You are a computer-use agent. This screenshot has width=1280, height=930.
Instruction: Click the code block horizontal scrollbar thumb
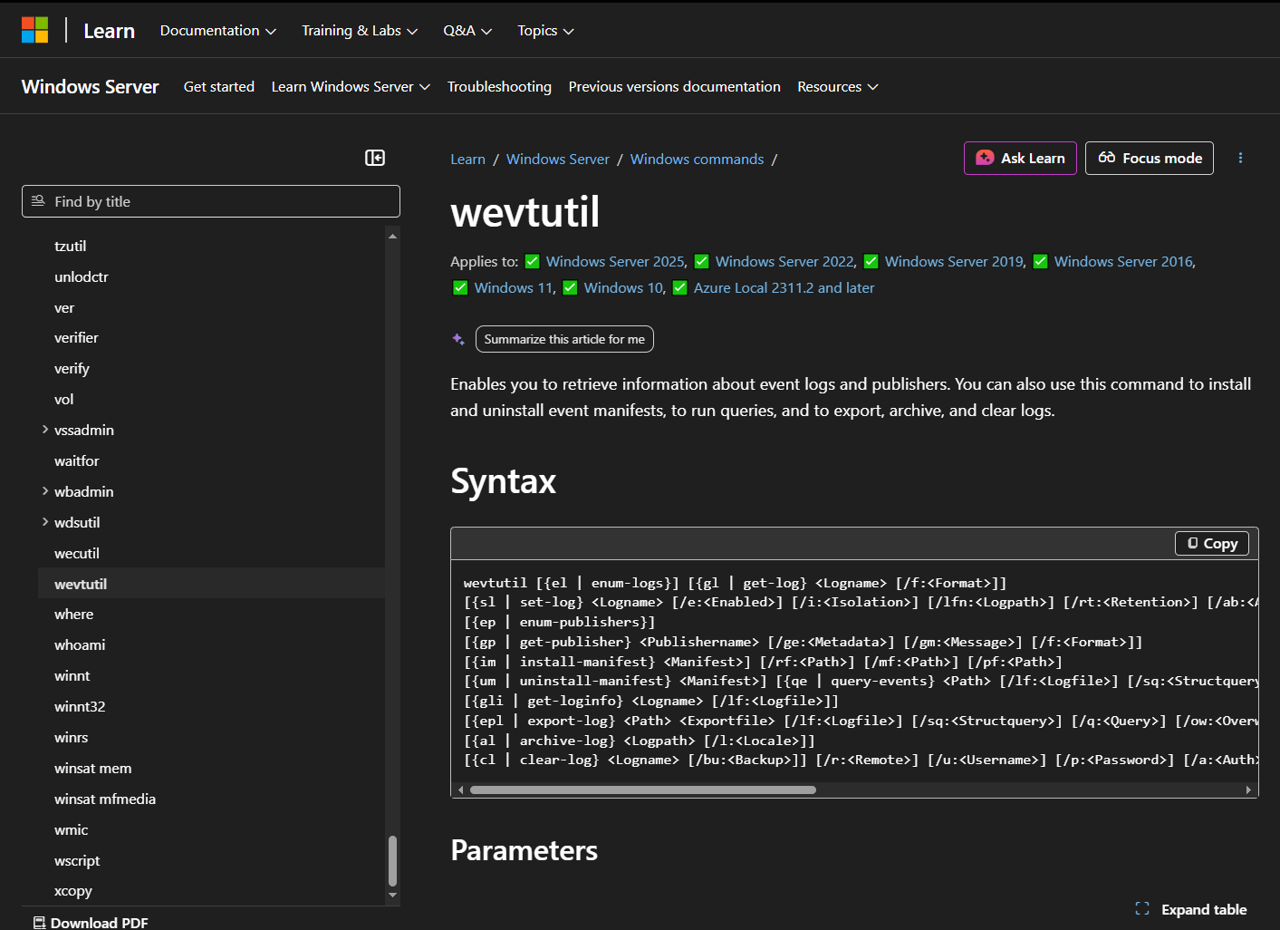643,790
